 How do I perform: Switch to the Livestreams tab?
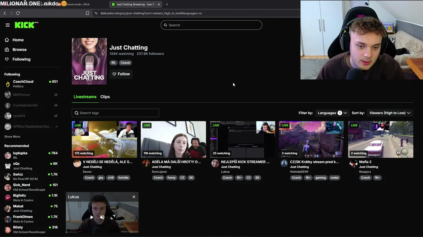click(x=85, y=97)
